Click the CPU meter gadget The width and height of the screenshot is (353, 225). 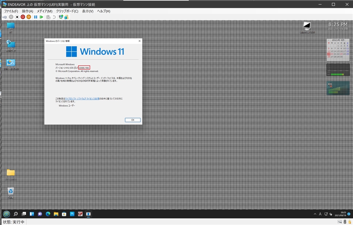click(x=338, y=70)
